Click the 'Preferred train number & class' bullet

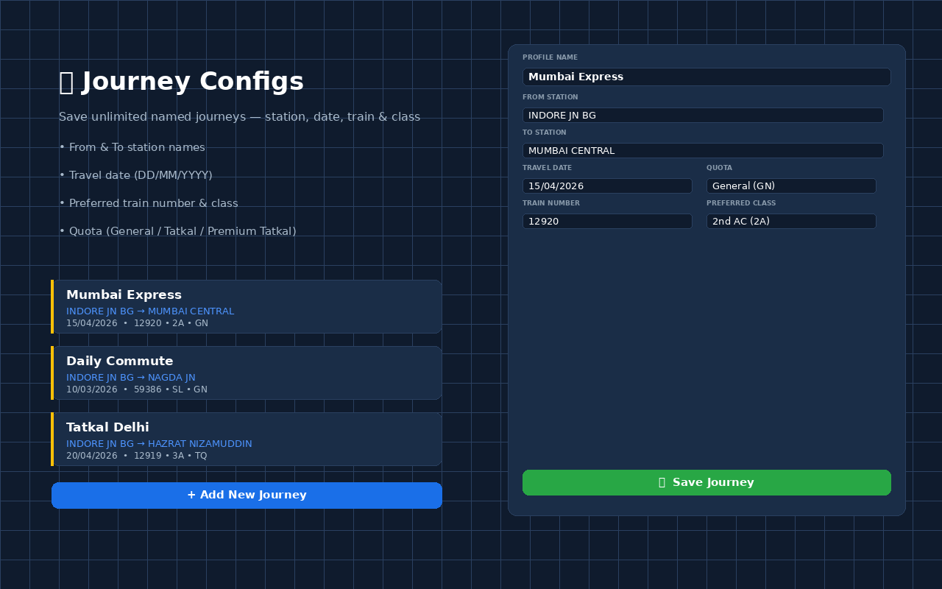pyautogui.click(x=149, y=203)
